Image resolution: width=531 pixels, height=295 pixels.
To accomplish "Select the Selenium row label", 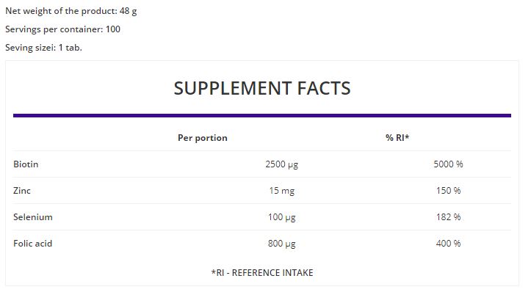I will [33, 217].
